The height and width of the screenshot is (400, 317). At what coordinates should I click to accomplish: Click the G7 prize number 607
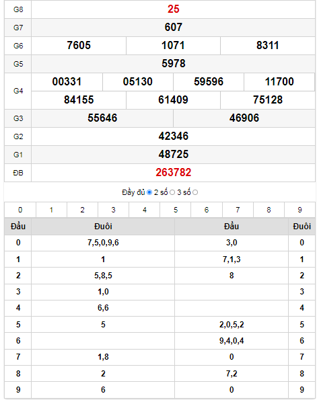[174, 28]
